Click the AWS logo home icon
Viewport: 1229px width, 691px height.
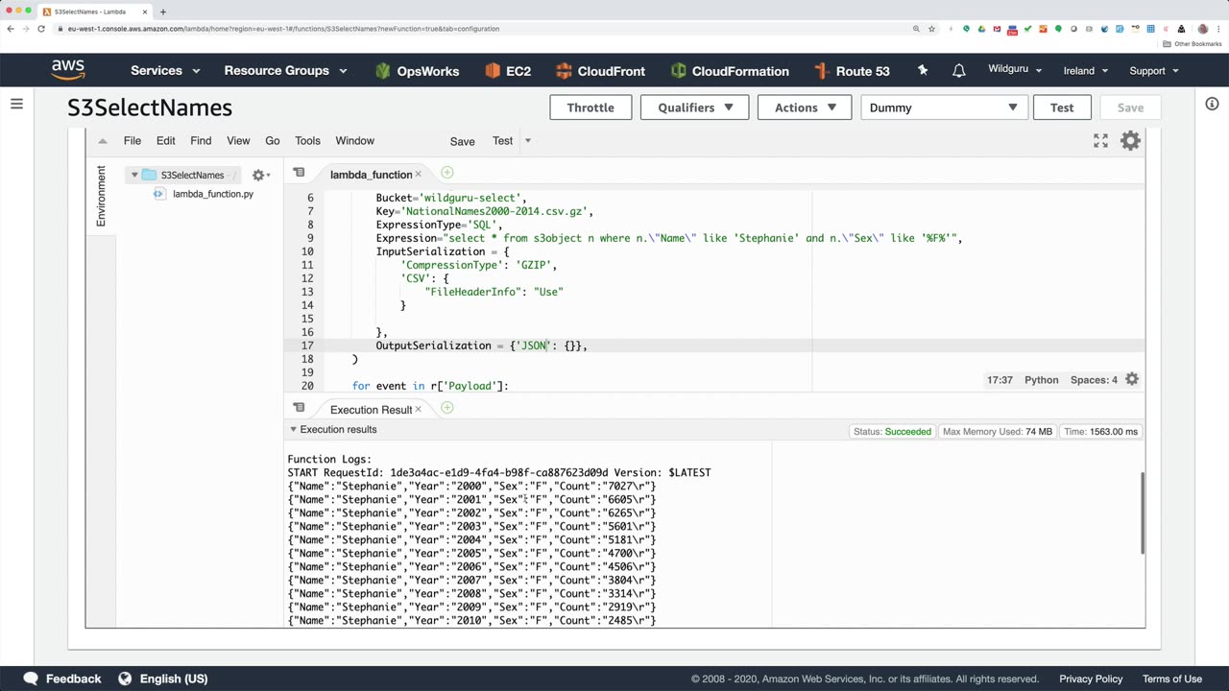coord(68,70)
